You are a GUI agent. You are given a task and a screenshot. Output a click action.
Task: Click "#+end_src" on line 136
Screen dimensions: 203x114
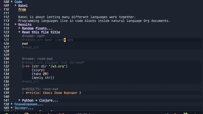point(30,82)
